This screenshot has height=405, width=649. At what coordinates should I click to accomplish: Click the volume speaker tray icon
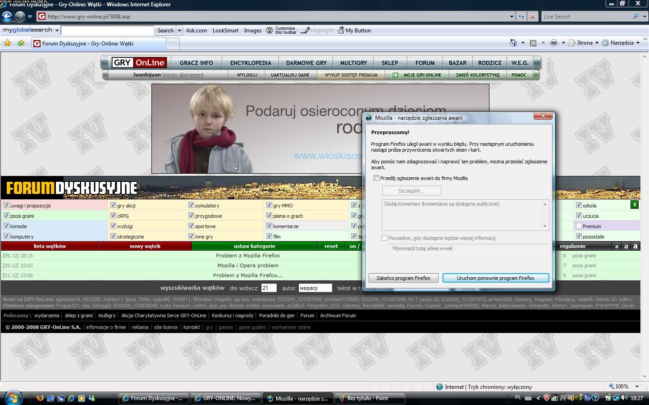tap(624, 398)
